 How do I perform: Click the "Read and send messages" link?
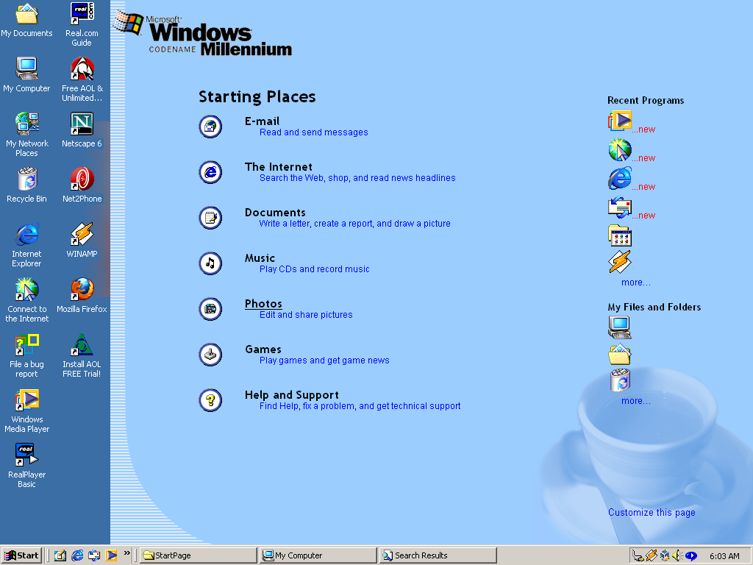click(x=313, y=132)
